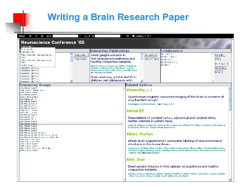
Task: Click the Caudate list scrollbar down arrow
Action: [x=71, y=81]
